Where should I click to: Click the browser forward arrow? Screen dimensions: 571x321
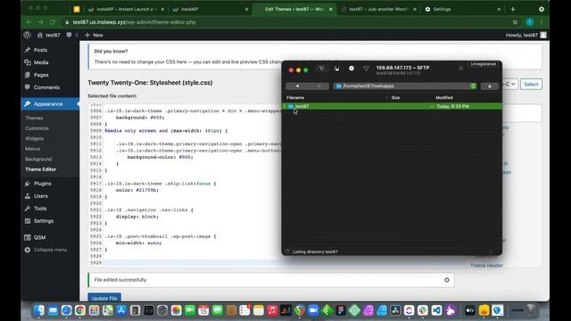[40, 22]
